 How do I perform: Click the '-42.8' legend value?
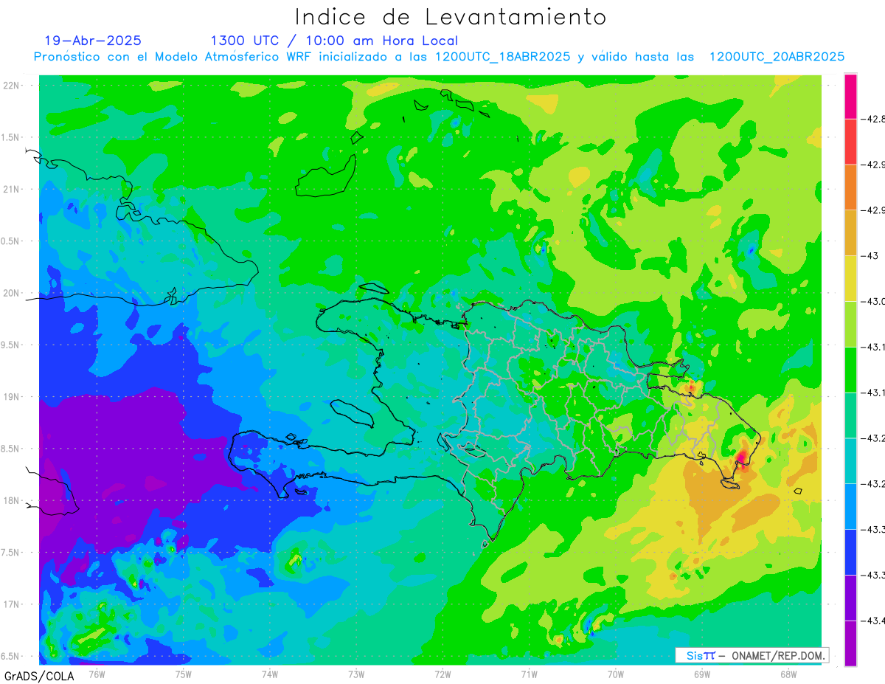pos(872,119)
